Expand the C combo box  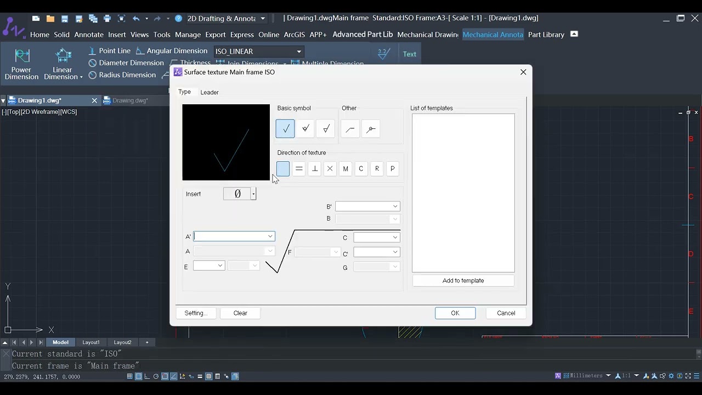395,237
